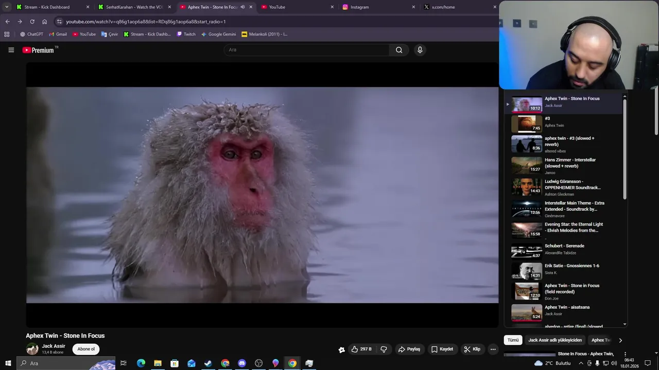659x370 pixels.
Task: Reload the current page
Action: pos(32,22)
